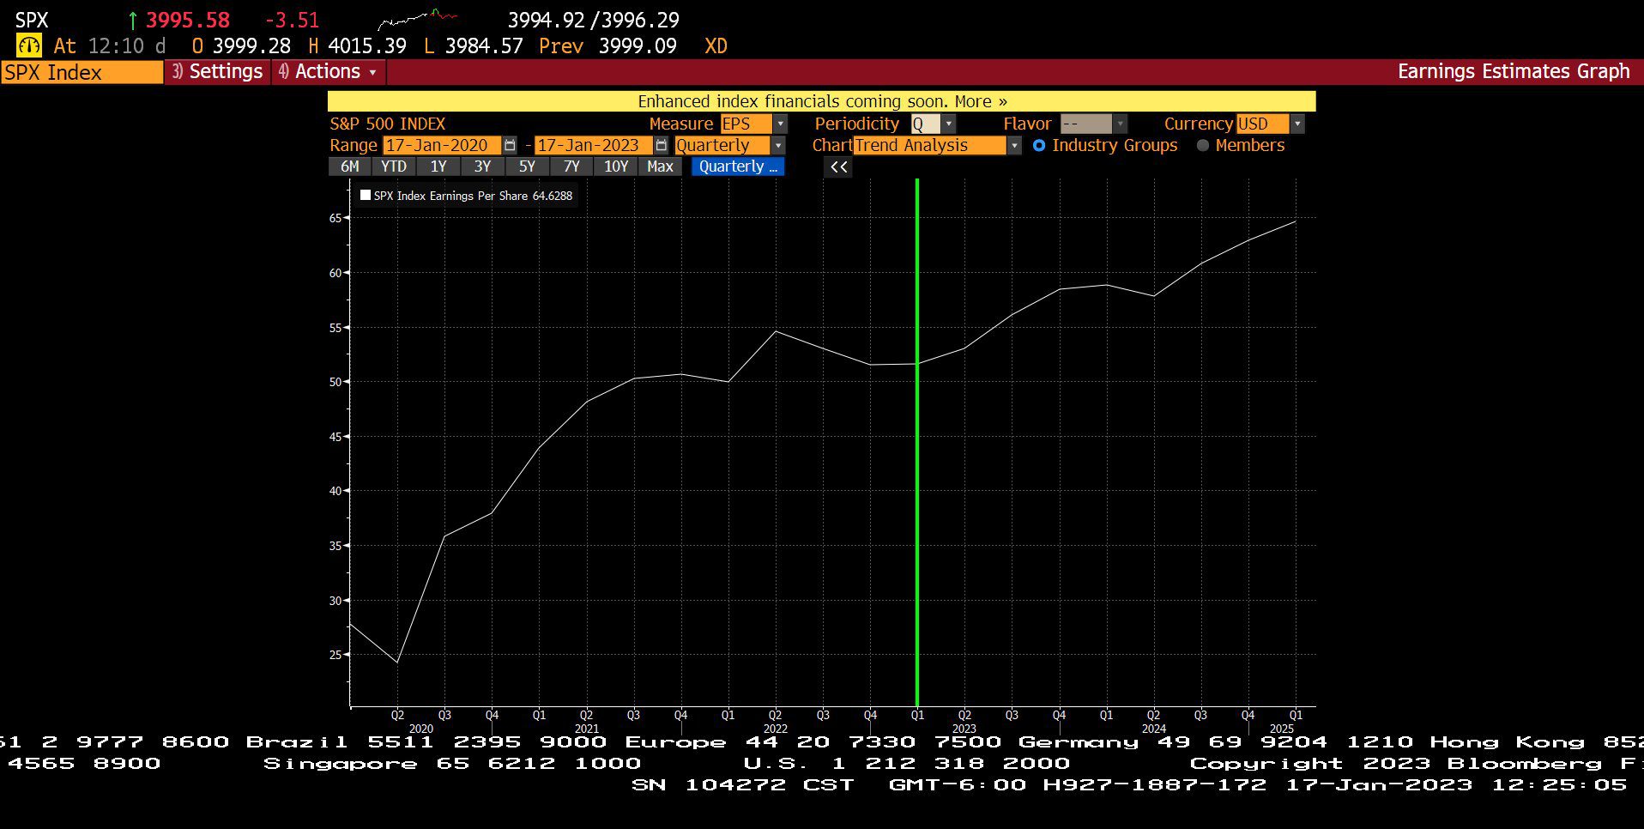Screen dimensions: 1644x829
Task: Expand the Flavor dropdown
Action: (x=1120, y=124)
